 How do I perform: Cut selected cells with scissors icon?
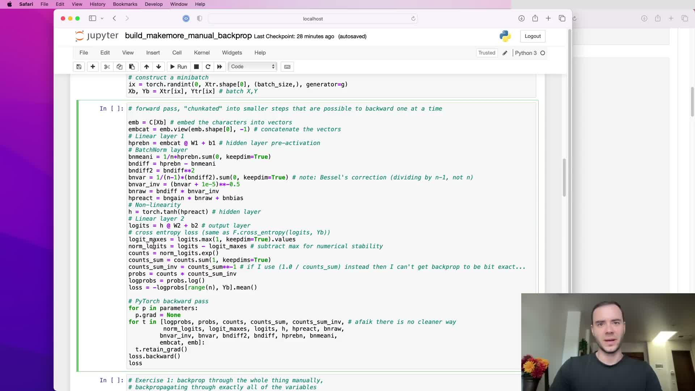pyautogui.click(x=107, y=67)
